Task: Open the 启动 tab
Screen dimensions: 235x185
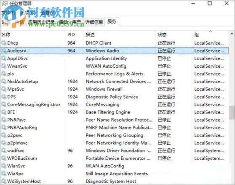Action: coord(64,22)
